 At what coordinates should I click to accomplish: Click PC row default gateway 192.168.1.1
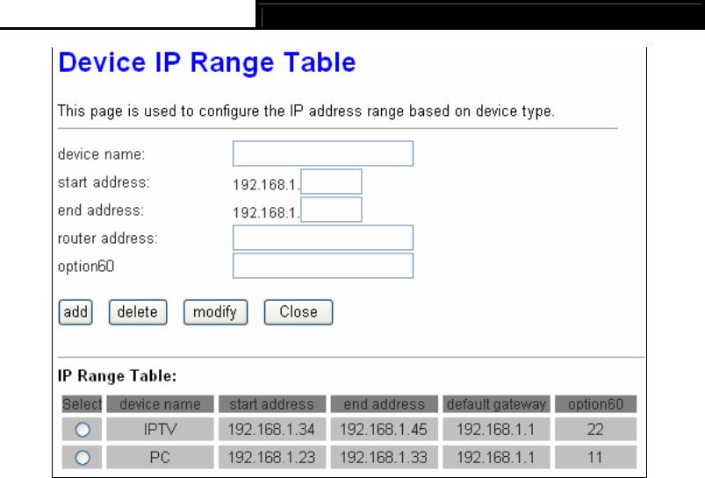tap(496, 457)
